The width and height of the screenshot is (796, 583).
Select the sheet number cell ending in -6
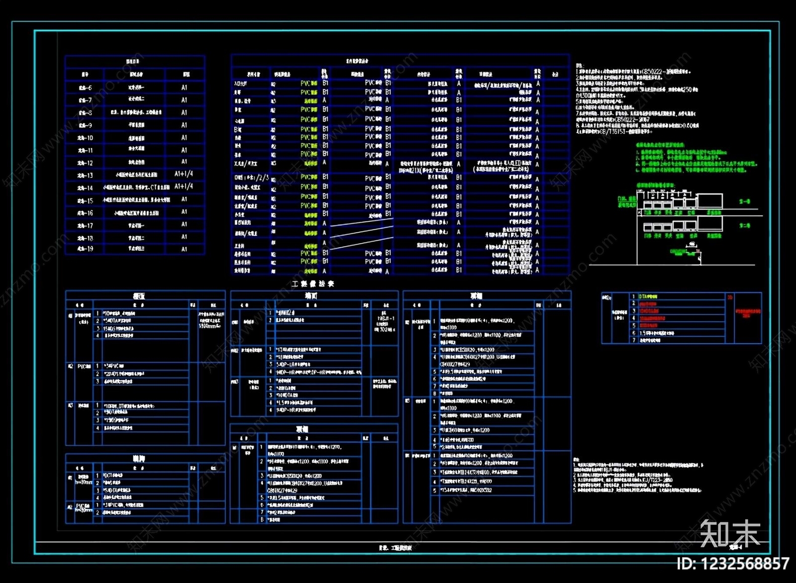[x=85, y=88]
